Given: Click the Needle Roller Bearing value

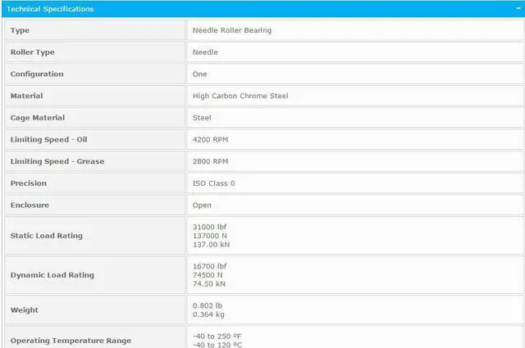Looking at the screenshot, I should pos(231,30).
